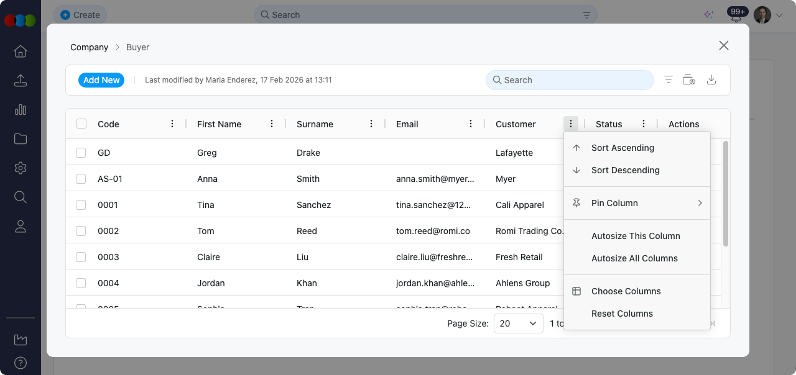
Task: Open the AI sparkle assistant icon
Action: (x=708, y=15)
